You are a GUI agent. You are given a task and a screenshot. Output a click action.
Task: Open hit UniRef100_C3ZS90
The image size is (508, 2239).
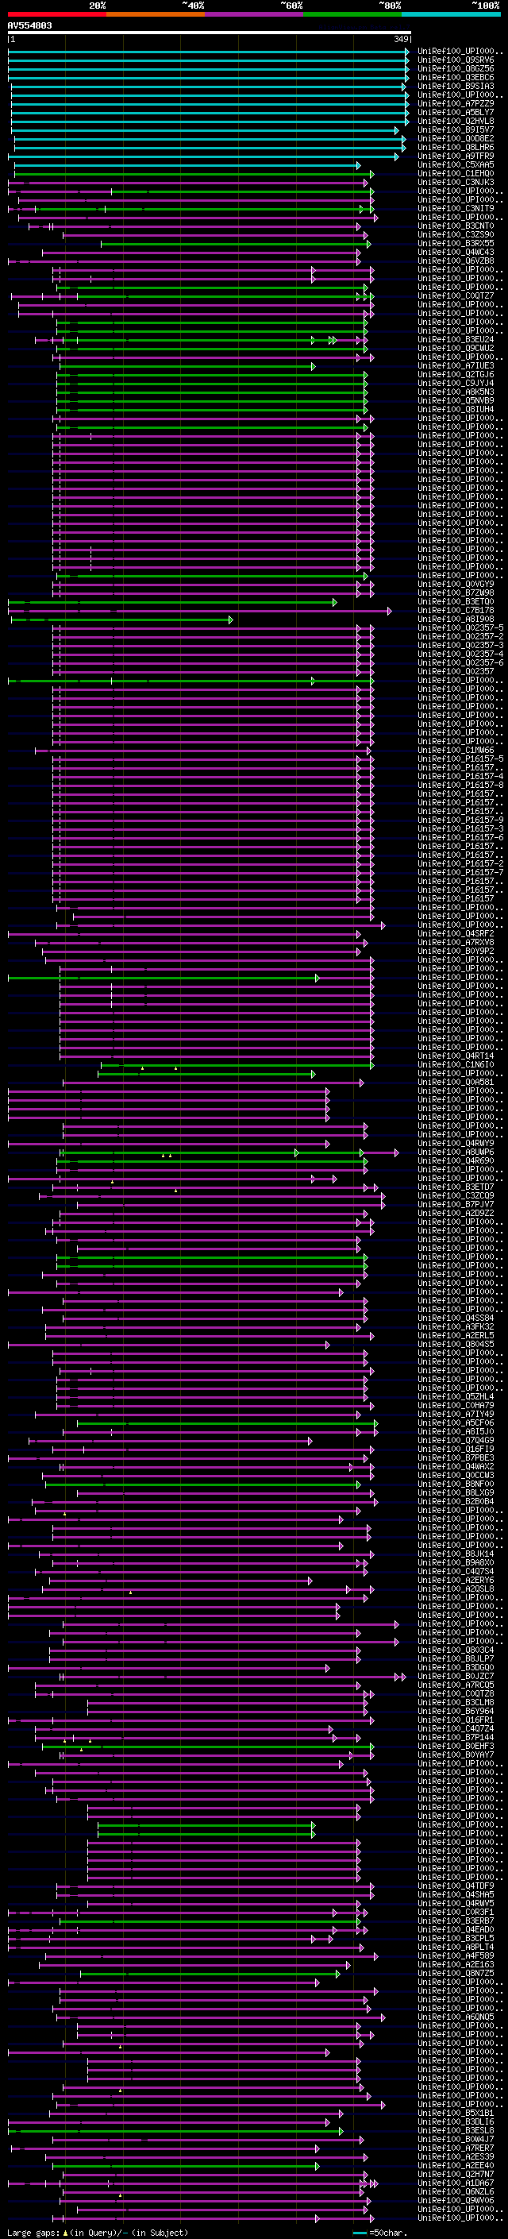[456, 234]
